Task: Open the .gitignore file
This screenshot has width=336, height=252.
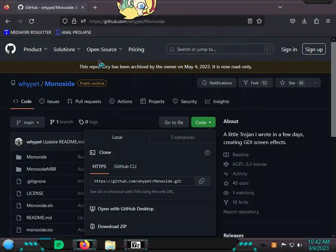Action: point(36,181)
